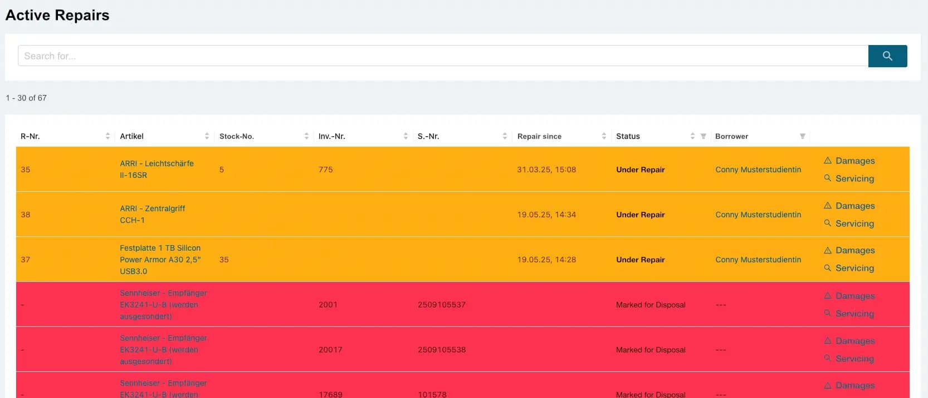Click the magnifier search button
Image resolution: width=928 pixels, height=398 pixels.
coord(887,56)
